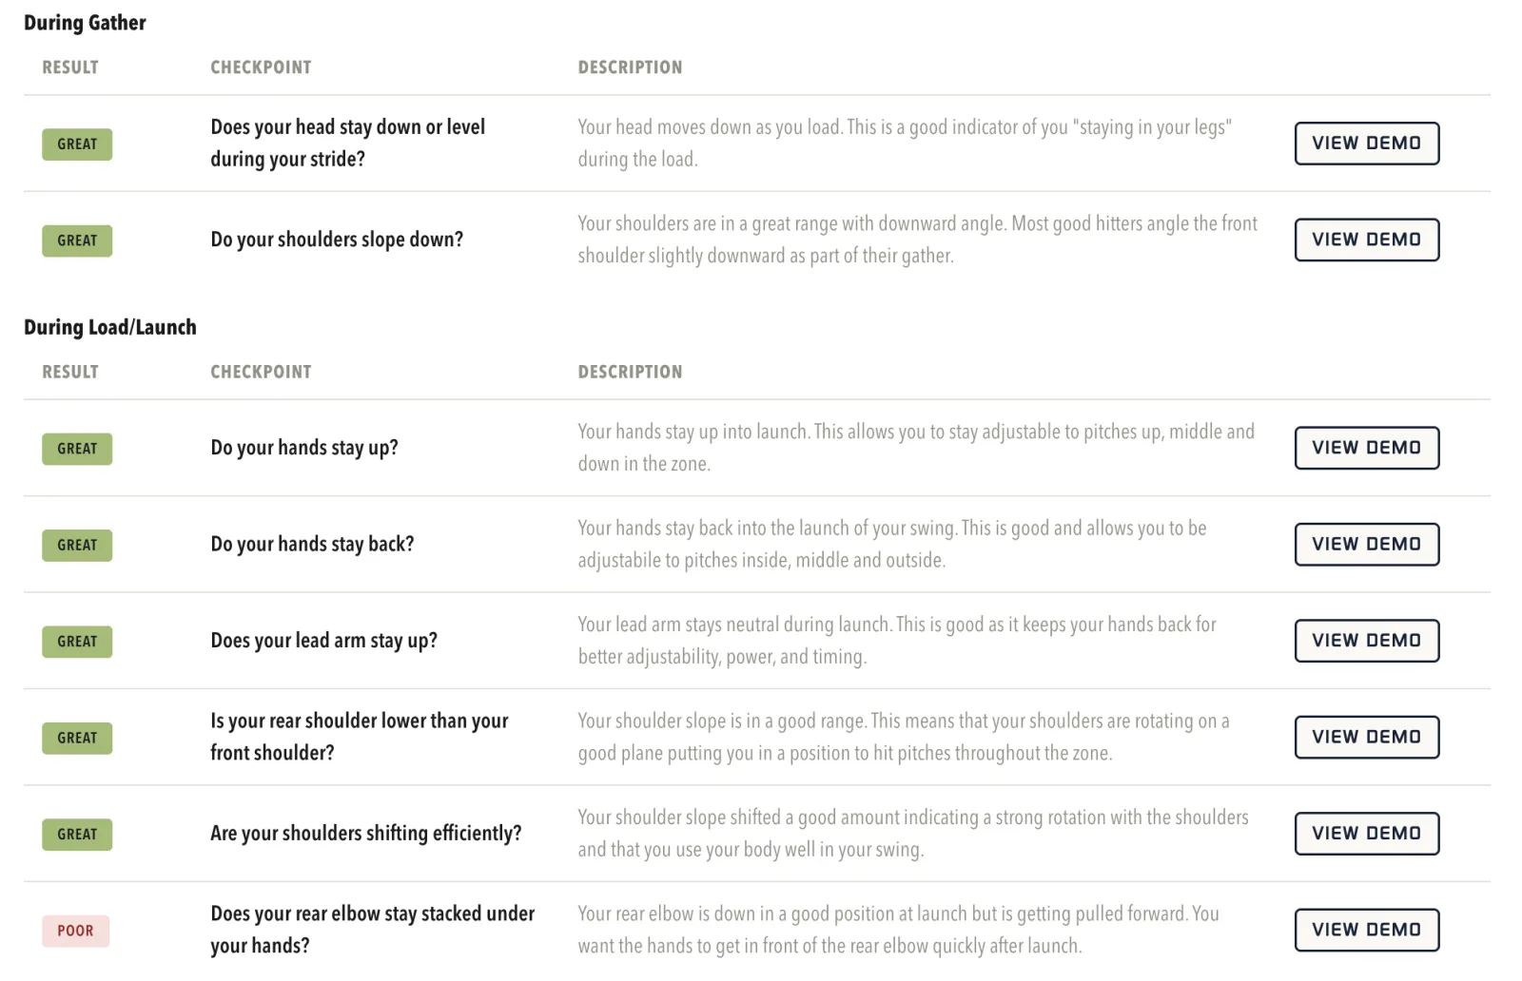Image resolution: width=1522 pixels, height=981 pixels.
Task: Select 'Does your lead arm stay up?' checkpoint
Action: [x=323, y=641]
